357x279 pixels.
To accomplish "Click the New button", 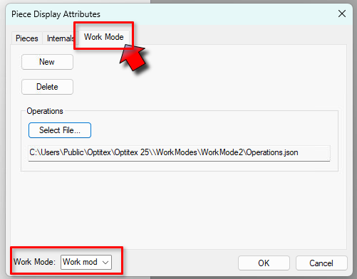I will (47, 62).
